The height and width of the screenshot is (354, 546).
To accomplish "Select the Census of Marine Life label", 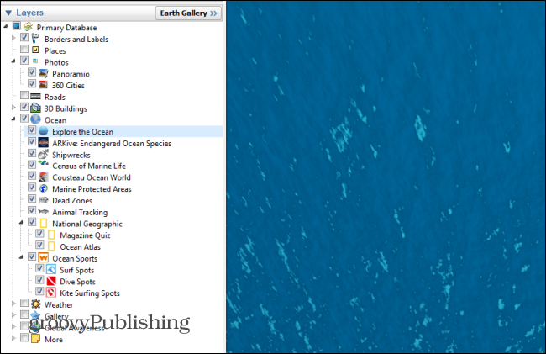I will (89, 166).
